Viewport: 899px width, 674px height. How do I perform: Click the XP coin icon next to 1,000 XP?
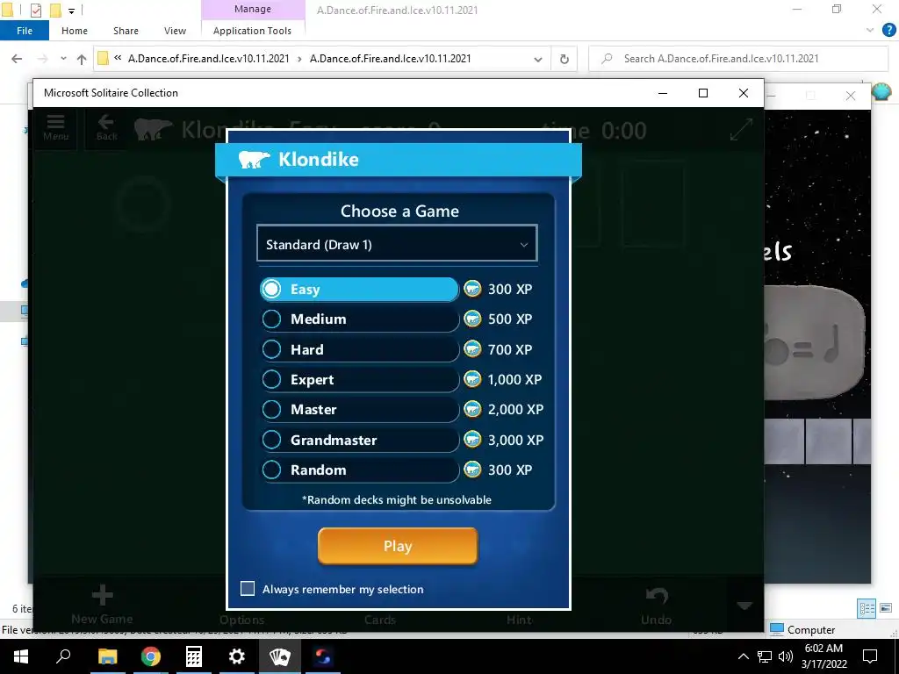(x=472, y=379)
